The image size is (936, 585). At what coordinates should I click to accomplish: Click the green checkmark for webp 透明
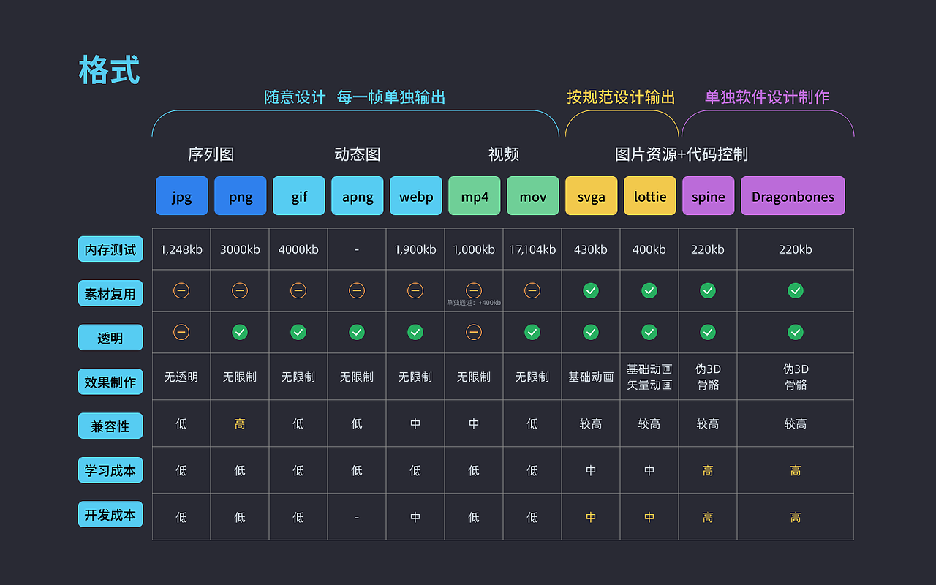[x=415, y=332]
